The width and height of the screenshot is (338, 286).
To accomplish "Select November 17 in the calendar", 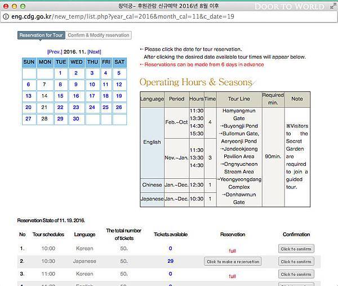I will tap(92, 96).
